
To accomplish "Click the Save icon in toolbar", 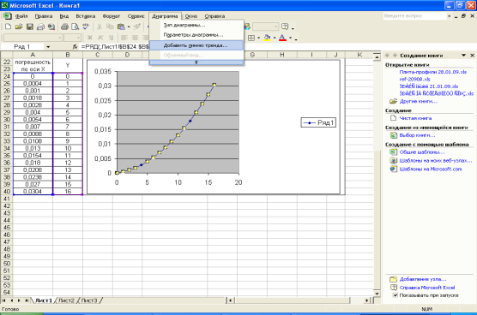I will point(29,27).
